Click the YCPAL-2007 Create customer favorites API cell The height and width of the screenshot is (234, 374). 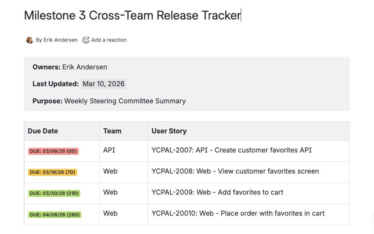point(231,150)
